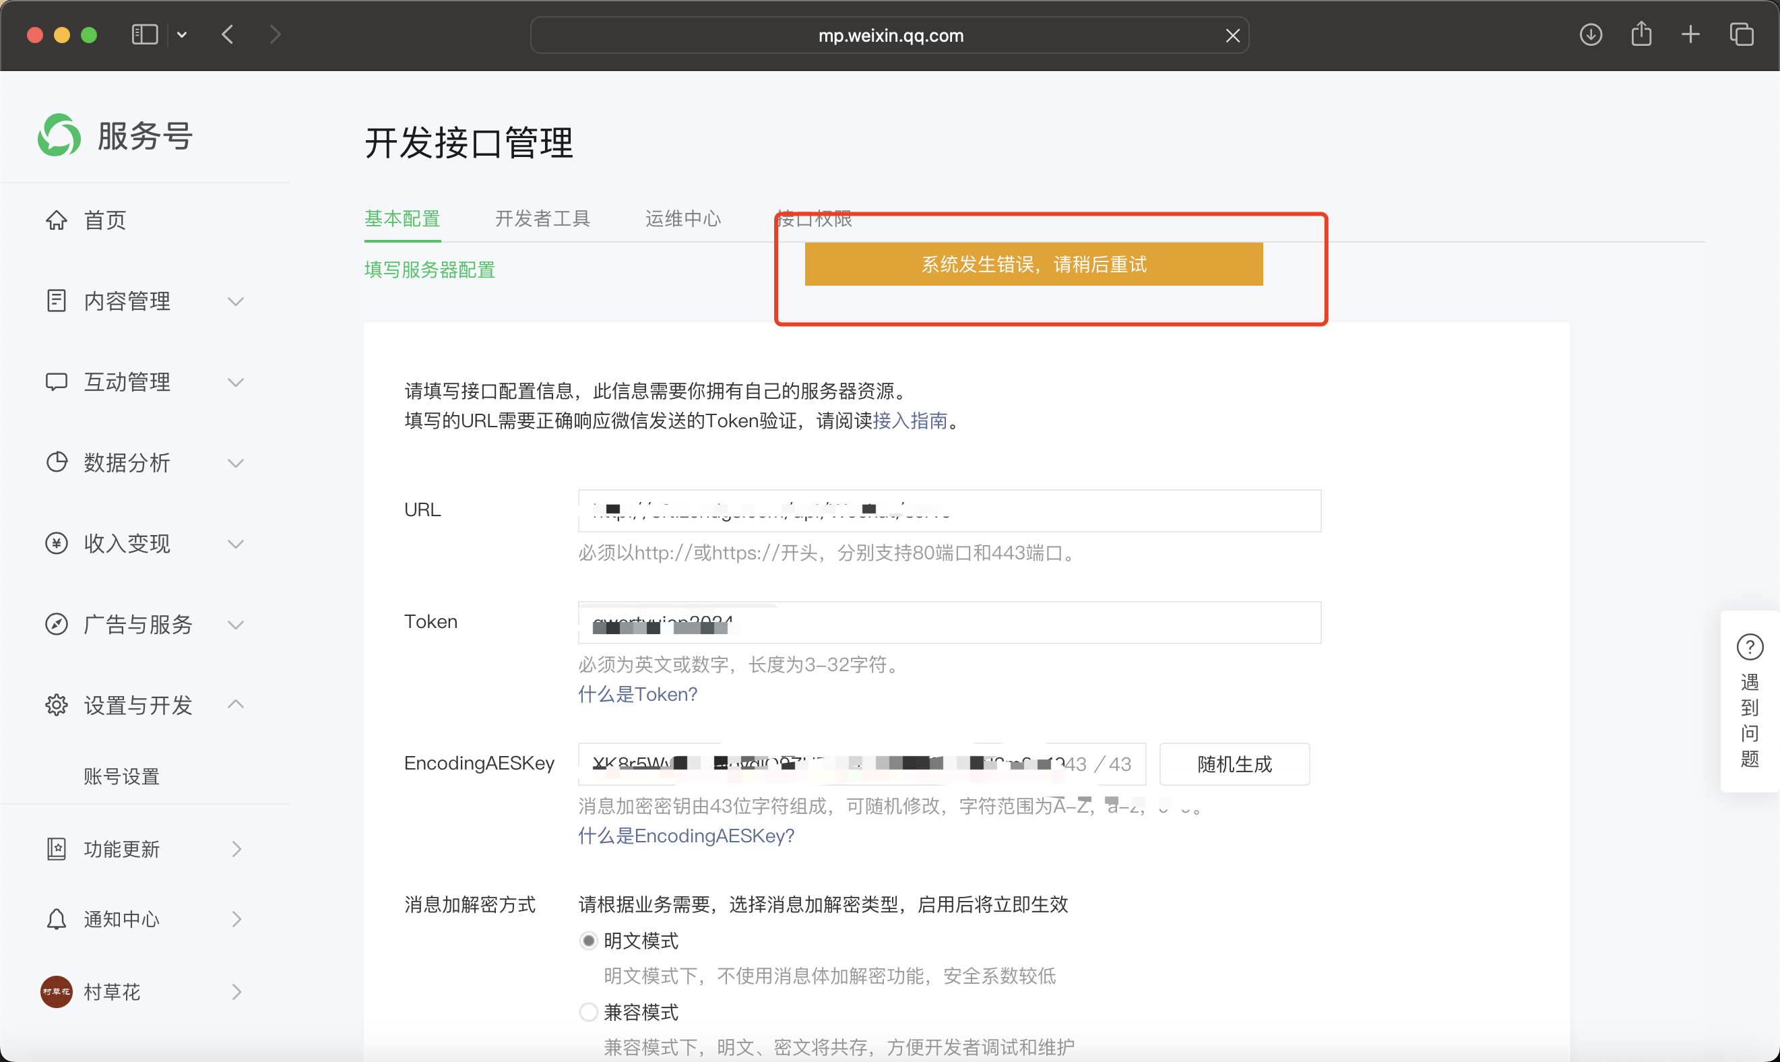Image resolution: width=1780 pixels, height=1062 pixels.
Task: Go forward with Safari forward arrow
Action: point(275,34)
